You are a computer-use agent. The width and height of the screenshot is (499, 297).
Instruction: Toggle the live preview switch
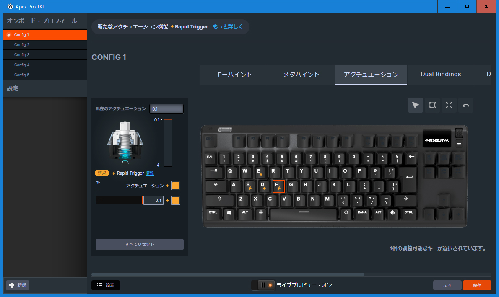pyautogui.click(x=263, y=285)
